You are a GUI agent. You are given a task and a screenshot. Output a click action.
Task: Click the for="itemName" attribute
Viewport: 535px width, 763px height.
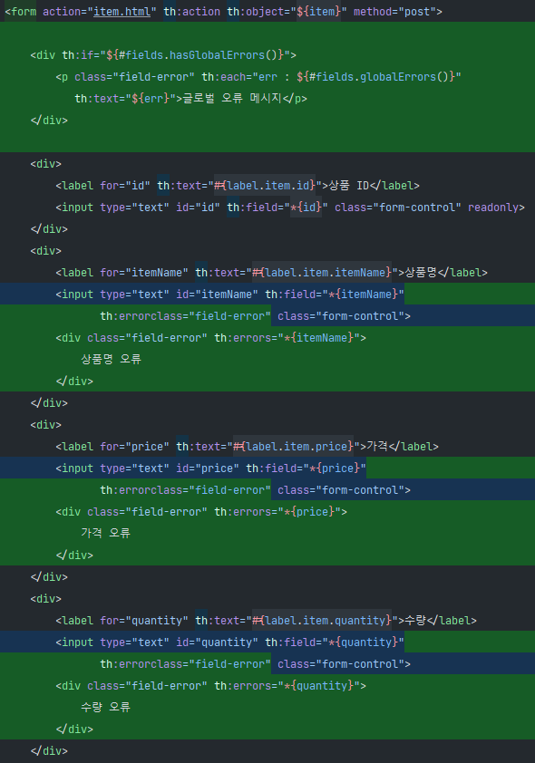pyautogui.click(x=144, y=273)
